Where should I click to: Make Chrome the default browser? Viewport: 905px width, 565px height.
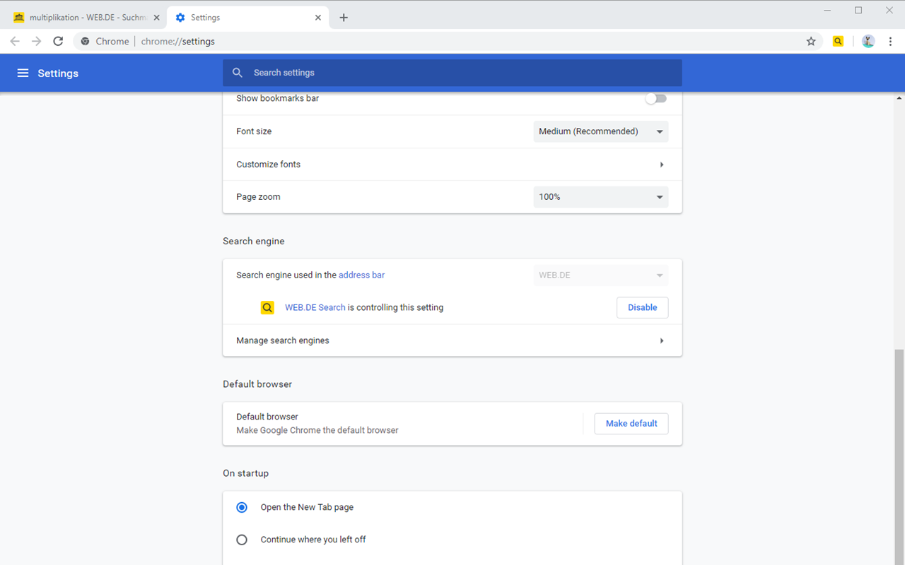[631, 424]
